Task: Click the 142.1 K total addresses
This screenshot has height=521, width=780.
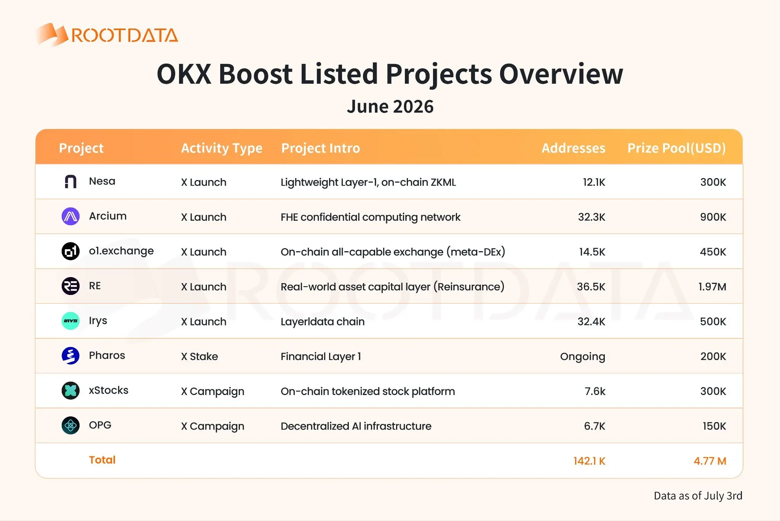Action: tap(589, 461)
